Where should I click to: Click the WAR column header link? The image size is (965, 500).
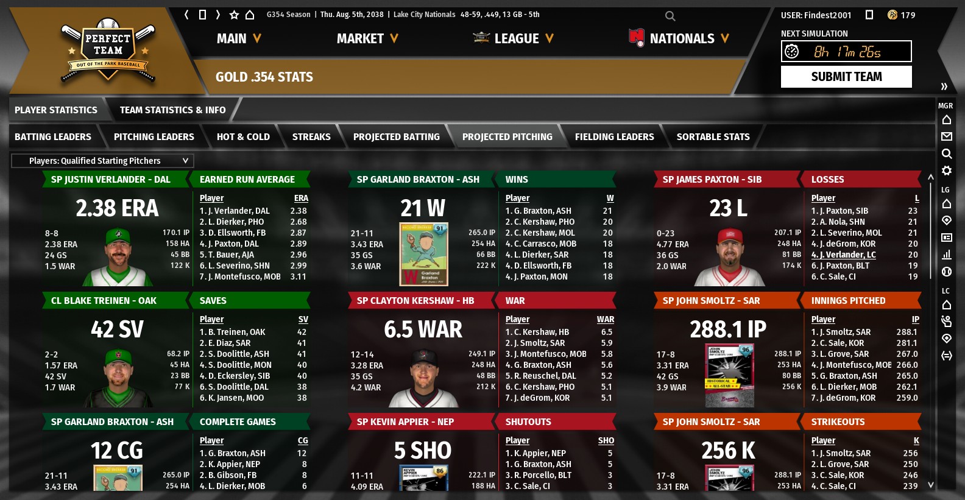606,319
